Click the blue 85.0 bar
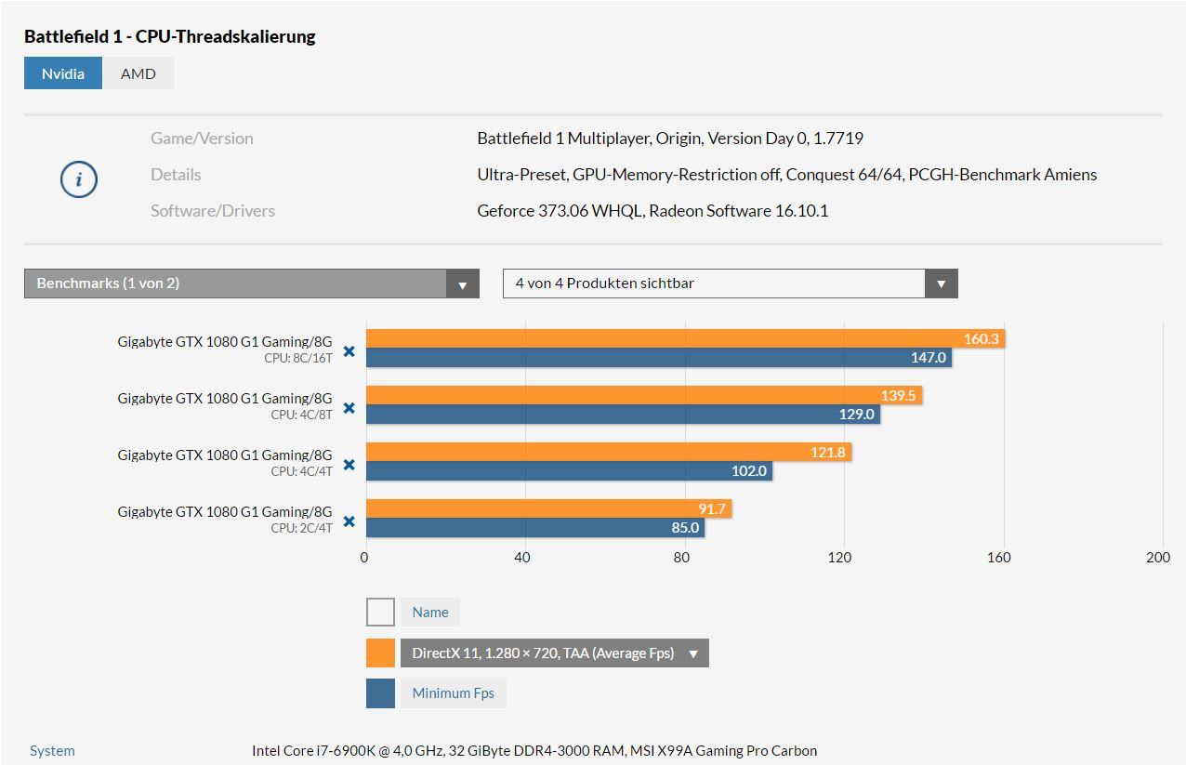Image resolution: width=1186 pixels, height=765 pixels. click(x=535, y=527)
